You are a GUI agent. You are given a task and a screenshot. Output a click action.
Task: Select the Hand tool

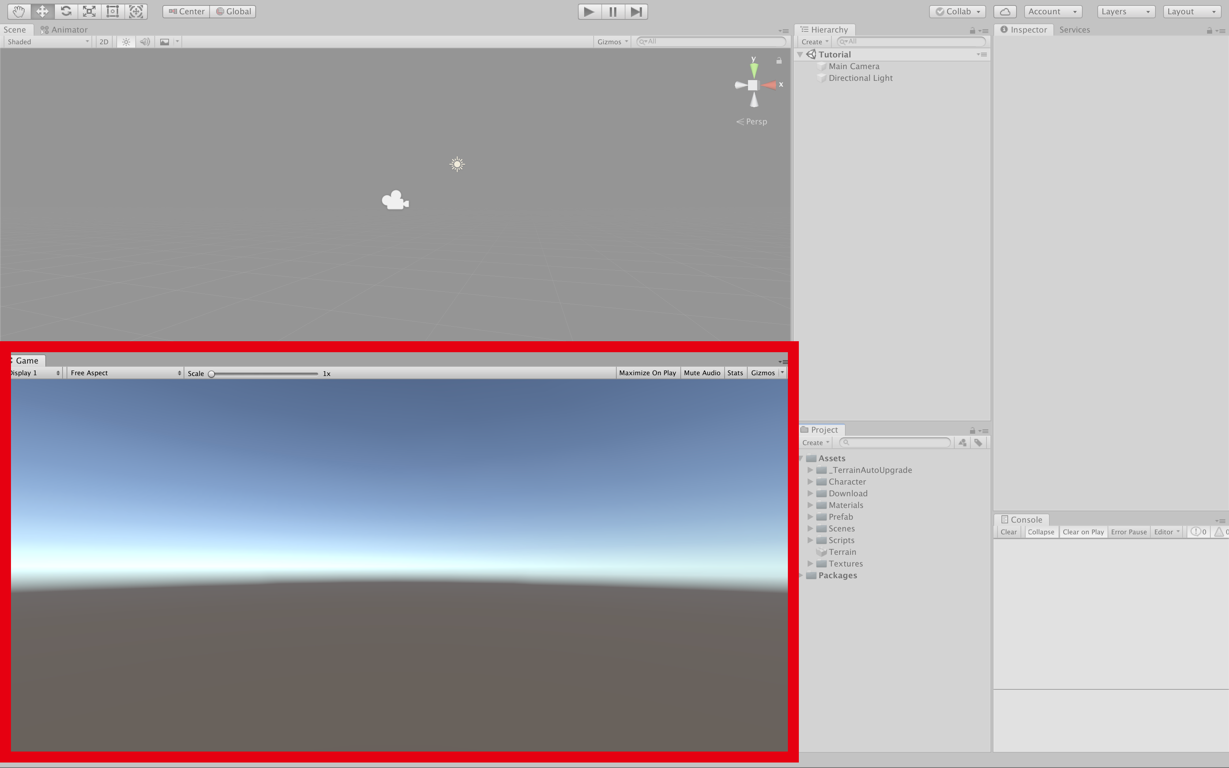[19, 11]
